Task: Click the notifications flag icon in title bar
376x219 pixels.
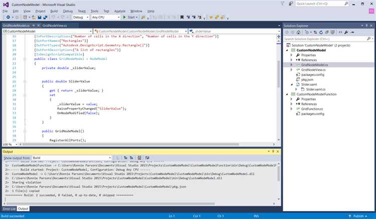Action: point(282,3)
